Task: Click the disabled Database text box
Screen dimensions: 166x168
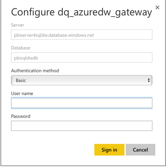Action: click(x=82, y=58)
